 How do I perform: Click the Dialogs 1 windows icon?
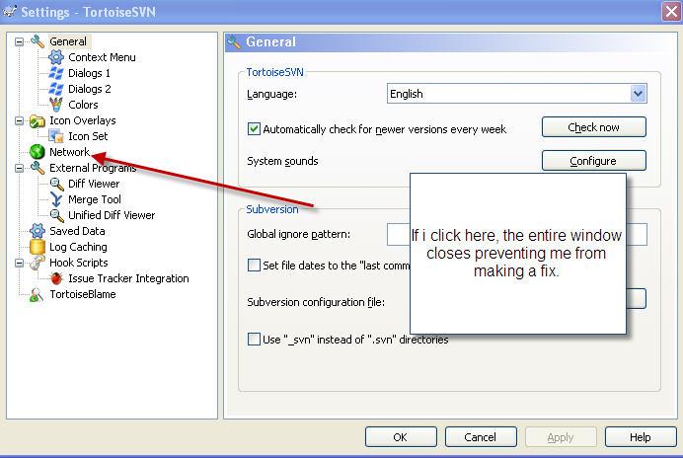55,73
